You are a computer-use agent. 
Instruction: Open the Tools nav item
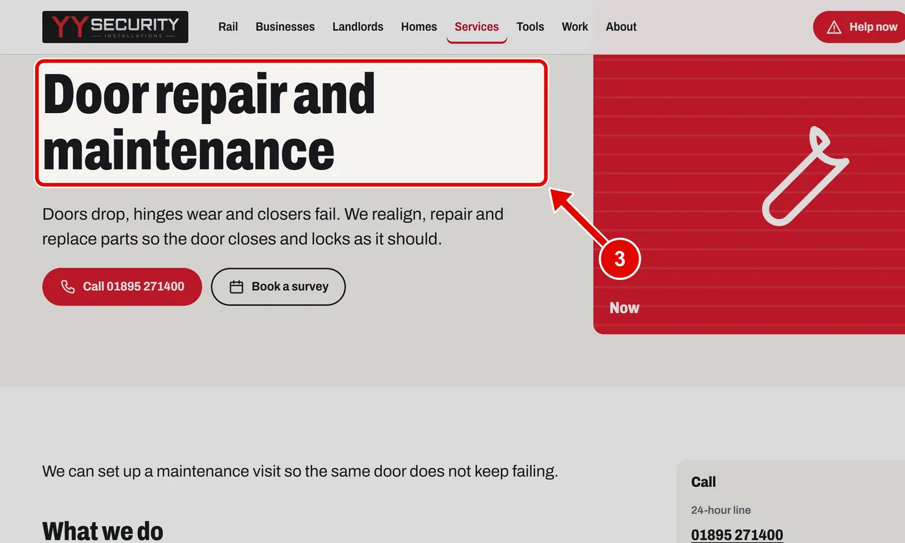click(x=530, y=27)
